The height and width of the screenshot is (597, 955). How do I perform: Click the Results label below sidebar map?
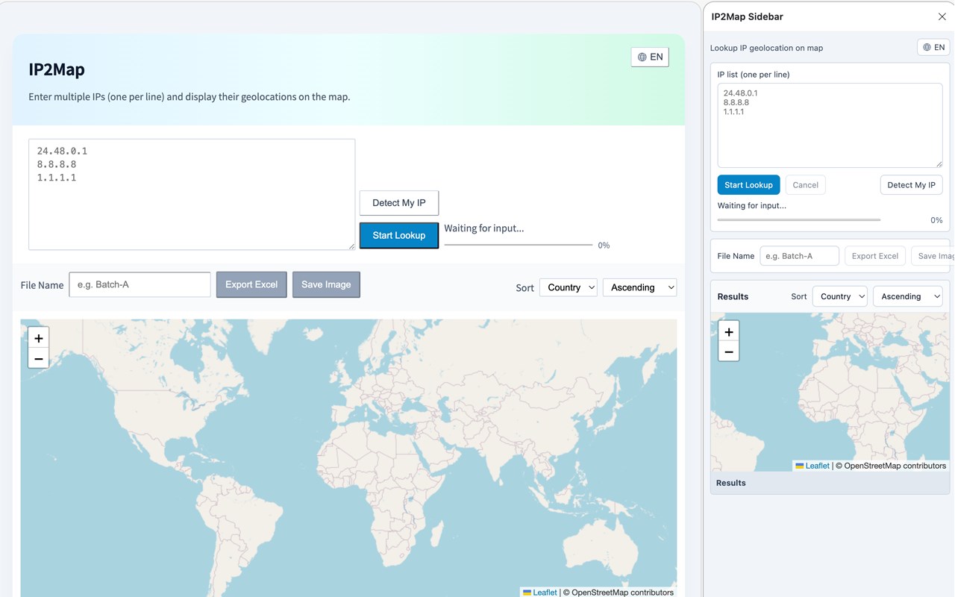(x=731, y=483)
